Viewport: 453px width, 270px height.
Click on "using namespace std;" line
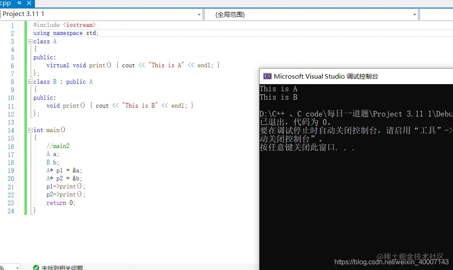[x=66, y=33]
